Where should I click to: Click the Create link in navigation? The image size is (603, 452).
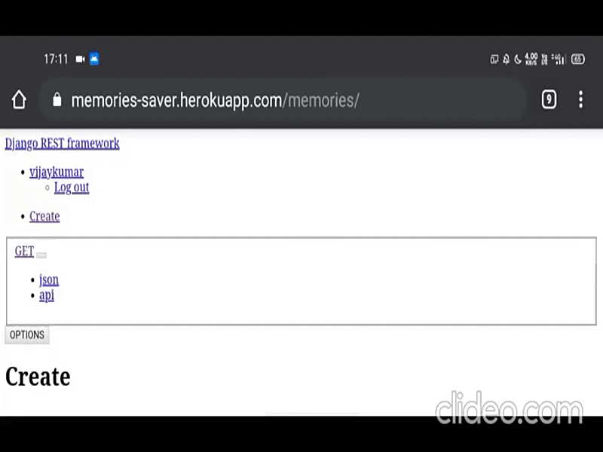[x=44, y=216]
